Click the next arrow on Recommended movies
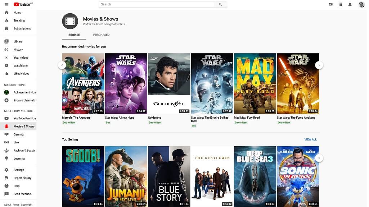369x207 pixels. (x=319, y=65)
